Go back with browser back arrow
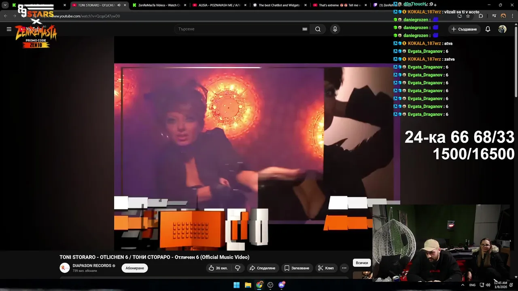 6,16
